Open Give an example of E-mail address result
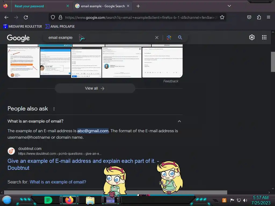 83,164
